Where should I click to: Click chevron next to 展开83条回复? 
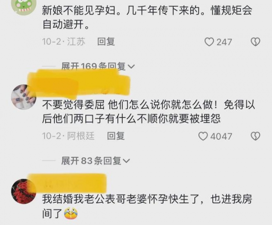126,161
